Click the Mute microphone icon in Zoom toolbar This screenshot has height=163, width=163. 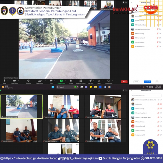[5, 81]
